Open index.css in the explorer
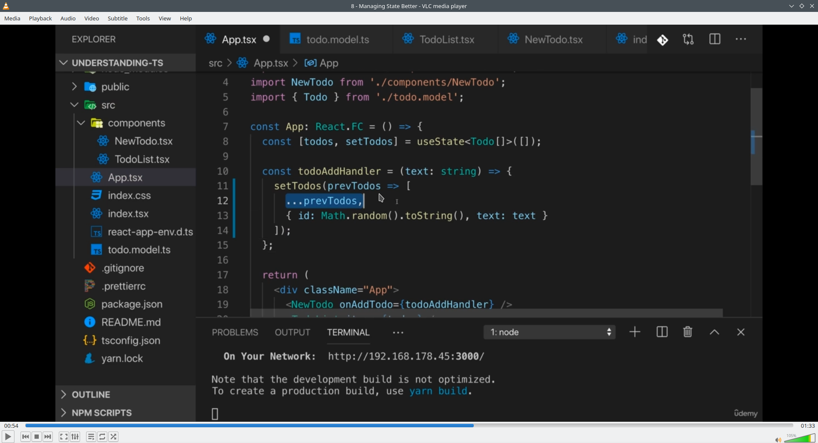This screenshot has width=818, height=443. pos(126,196)
